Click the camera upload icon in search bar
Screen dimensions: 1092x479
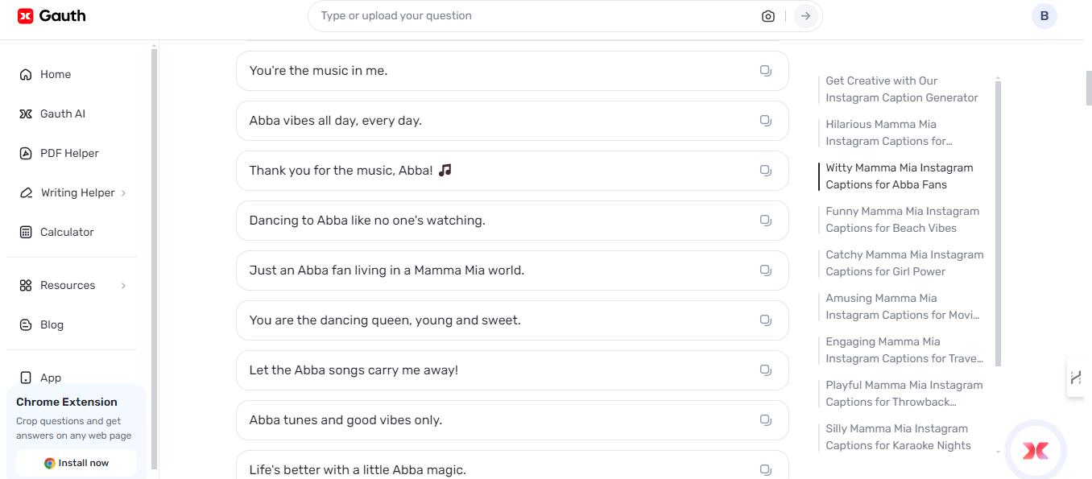tap(767, 16)
